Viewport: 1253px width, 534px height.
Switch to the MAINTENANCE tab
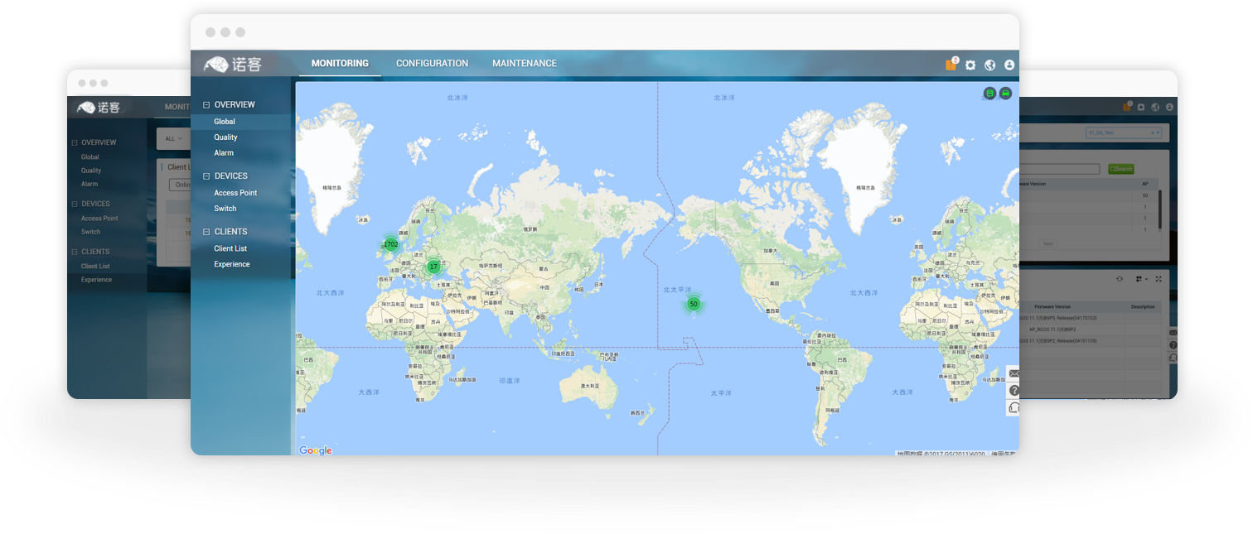pos(525,64)
